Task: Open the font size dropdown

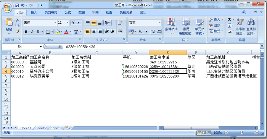Action: (68, 23)
